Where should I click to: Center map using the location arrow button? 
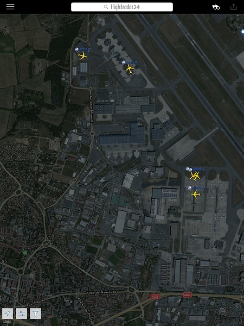[8, 314]
